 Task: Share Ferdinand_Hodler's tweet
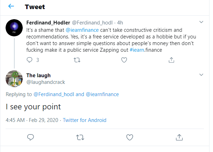click(x=171, y=60)
